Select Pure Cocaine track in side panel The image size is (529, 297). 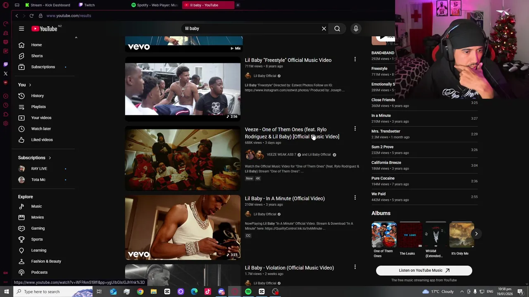click(424, 181)
